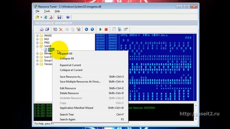
Task: Expand the IMAGE folder node
Action: click(37, 36)
